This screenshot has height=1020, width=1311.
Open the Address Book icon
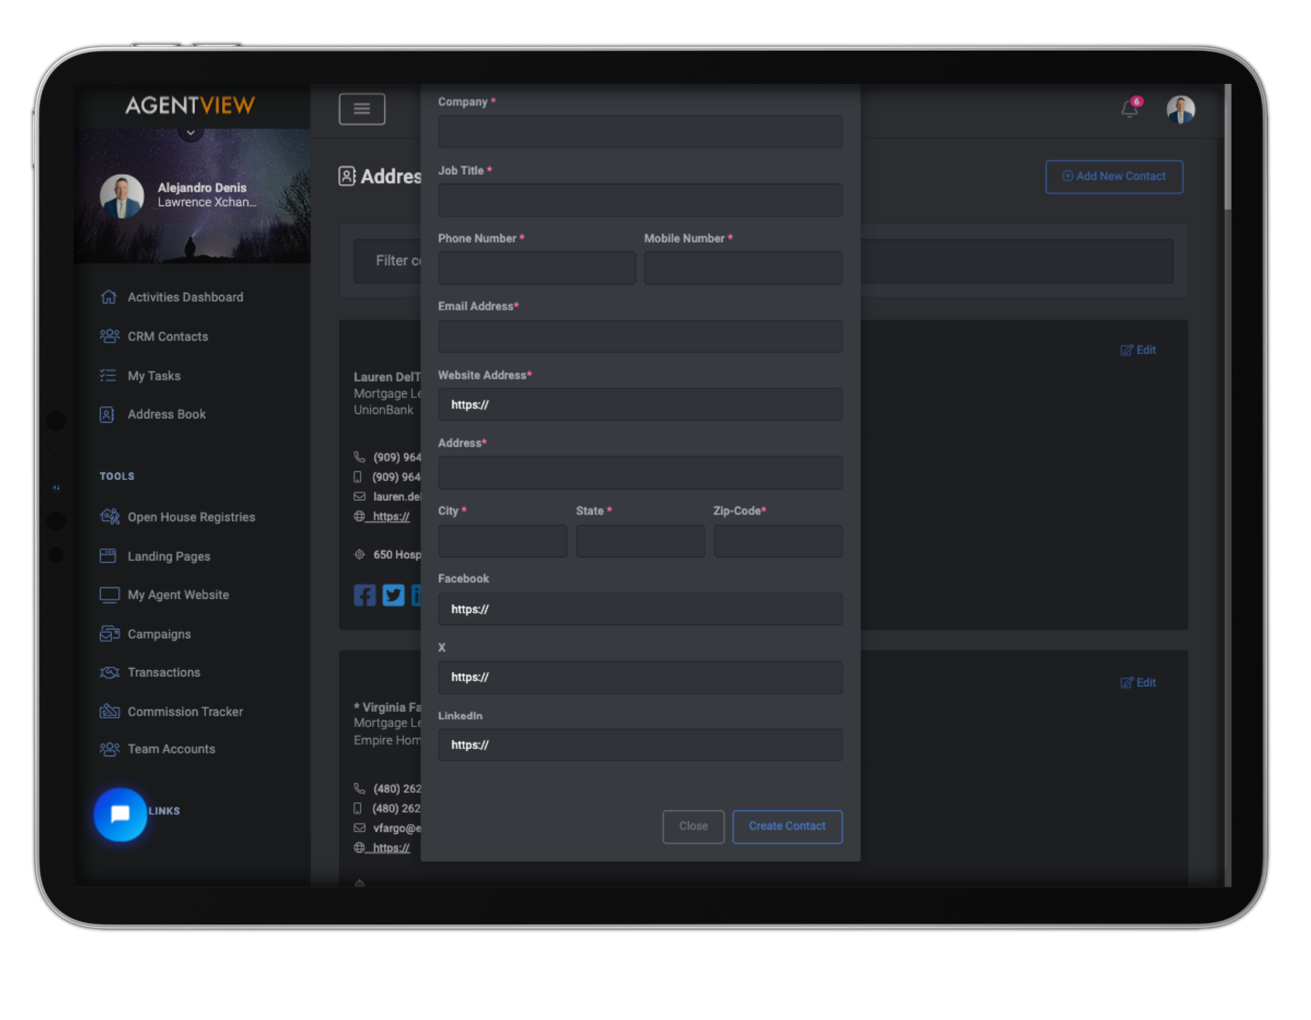click(x=108, y=414)
